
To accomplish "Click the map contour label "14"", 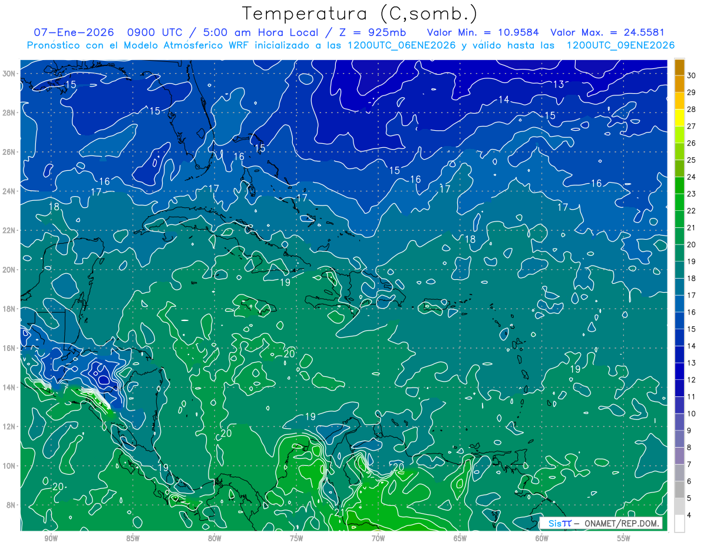I will point(504,100).
